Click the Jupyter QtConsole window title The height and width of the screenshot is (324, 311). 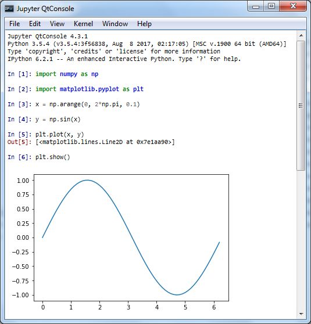tap(45, 9)
